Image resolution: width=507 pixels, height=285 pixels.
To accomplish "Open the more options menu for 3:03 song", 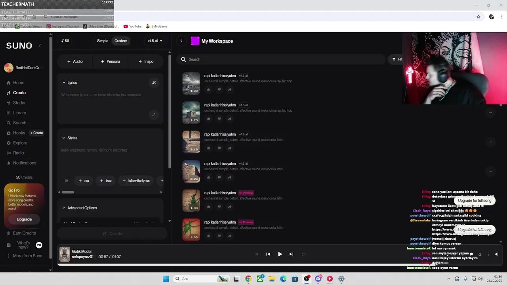I will point(490,171).
